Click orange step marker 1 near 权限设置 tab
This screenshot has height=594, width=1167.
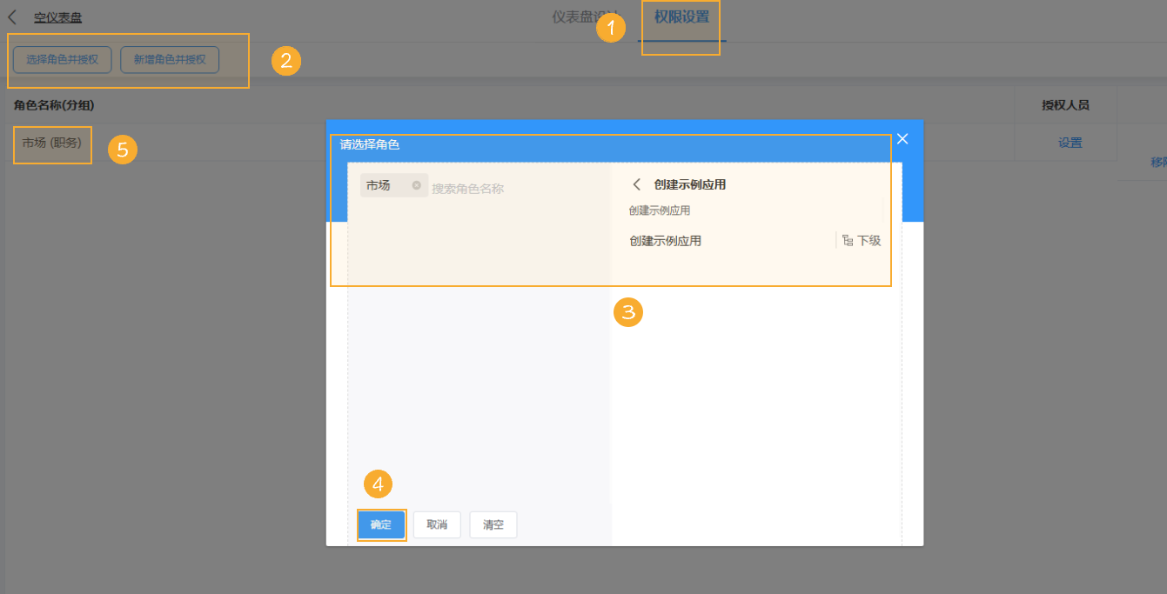pyautogui.click(x=612, y=27)
